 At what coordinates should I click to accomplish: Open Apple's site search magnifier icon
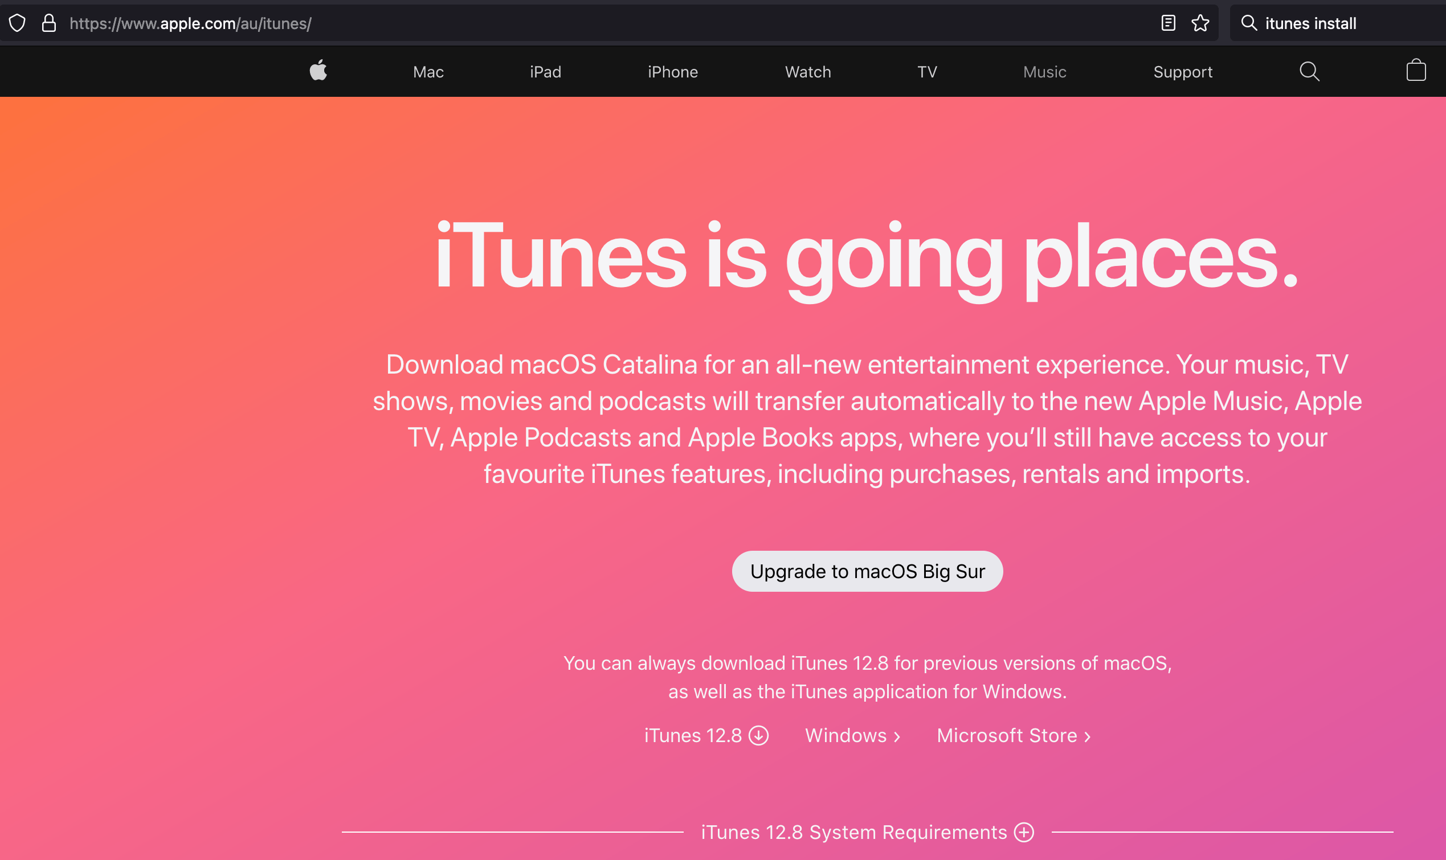click(x=1309, y=71)
